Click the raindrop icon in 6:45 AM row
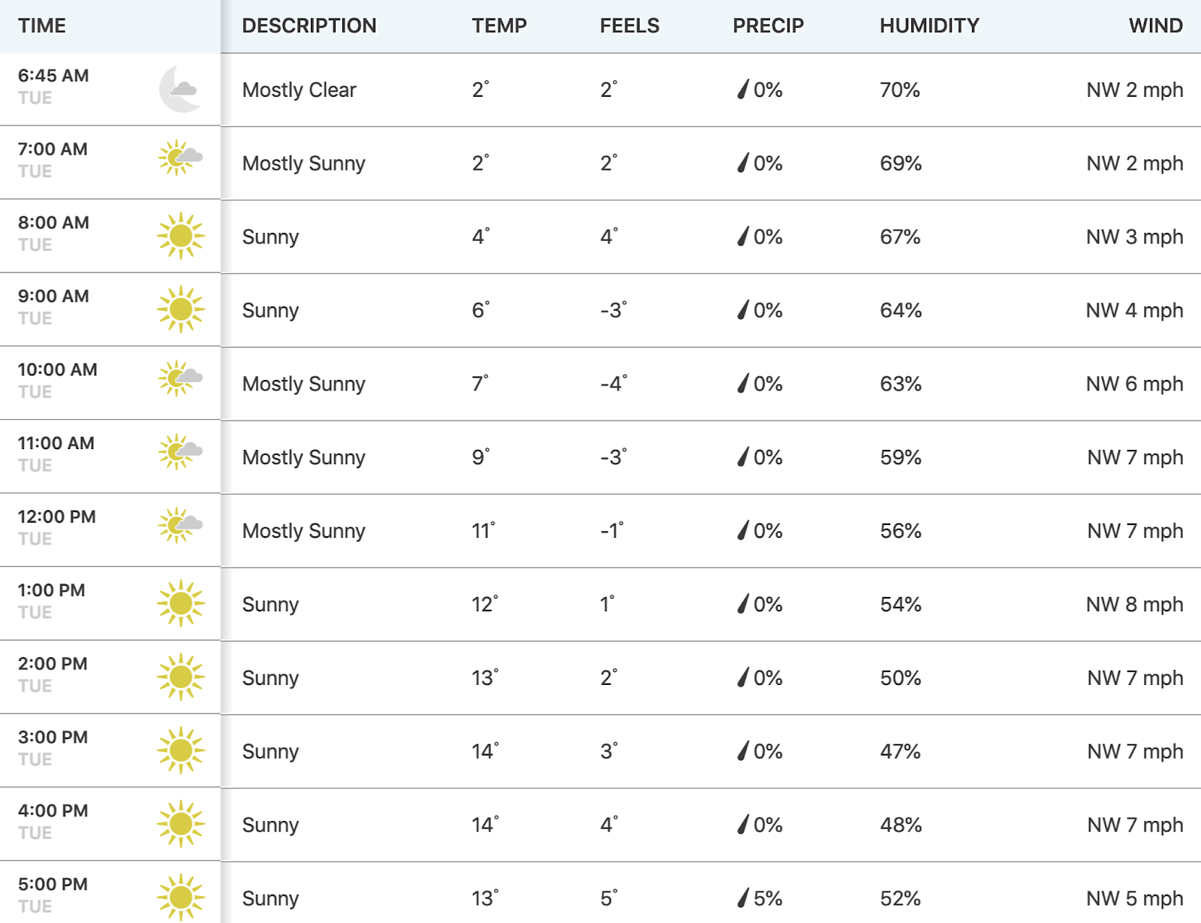 743,89
